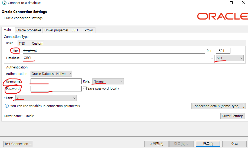Viewport: 248px width, 148px height.
Task: Click into the Host input field
Action: (114, 51)
